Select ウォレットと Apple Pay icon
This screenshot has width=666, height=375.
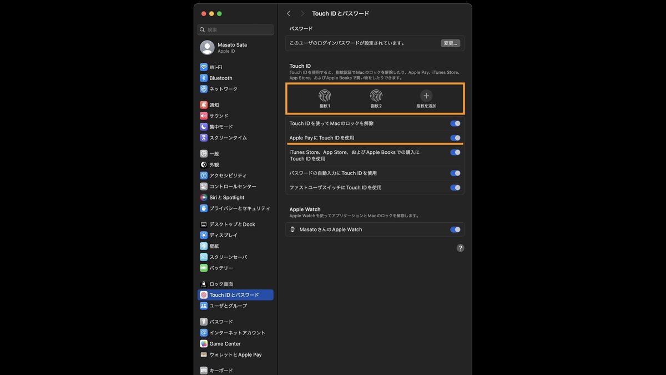click(204, 354)
